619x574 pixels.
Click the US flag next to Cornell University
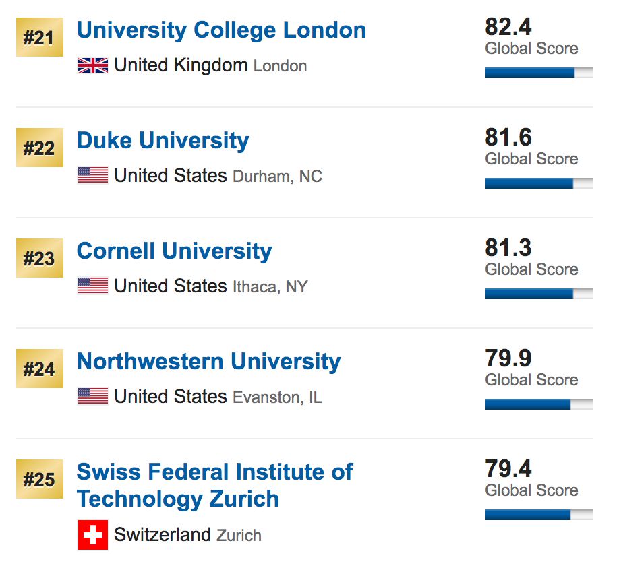click(93, 286)
